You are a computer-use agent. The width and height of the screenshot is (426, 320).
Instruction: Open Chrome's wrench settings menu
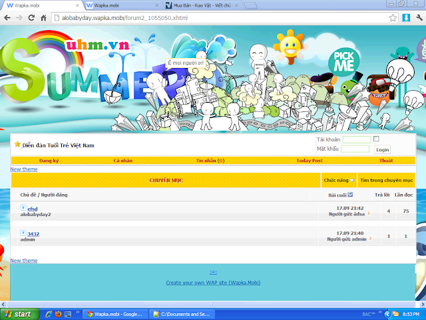pyautogui.click(x=419, y=17)
